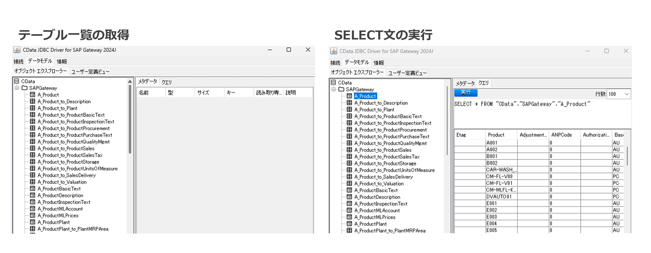Click the SQL query text area
This screenshot has width=651, height=253.
point(542,114)
